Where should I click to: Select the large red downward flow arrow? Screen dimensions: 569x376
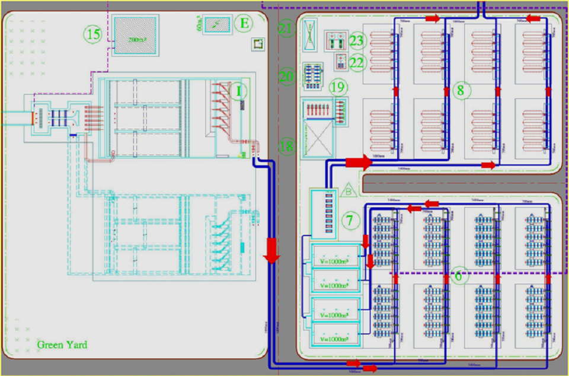click(x=271, y=249)
